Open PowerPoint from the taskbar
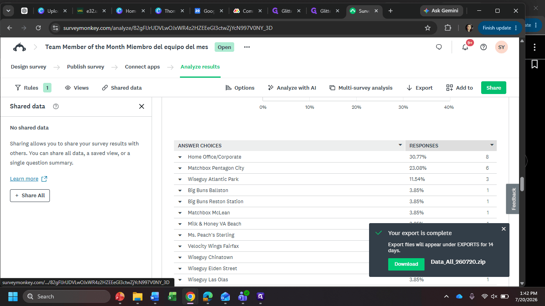545x306 pixels. tap(120, 296)
